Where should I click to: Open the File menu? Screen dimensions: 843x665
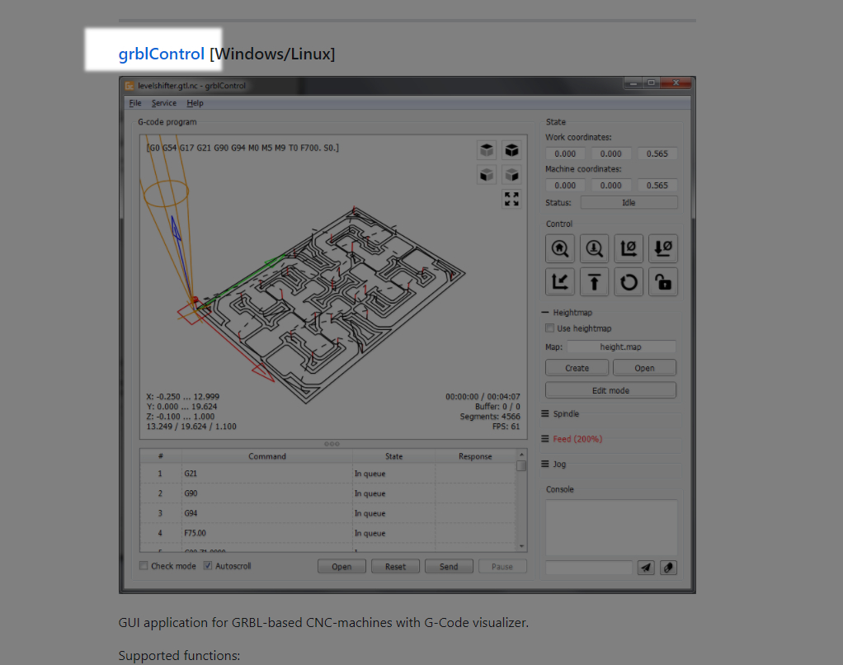(135, 102)
